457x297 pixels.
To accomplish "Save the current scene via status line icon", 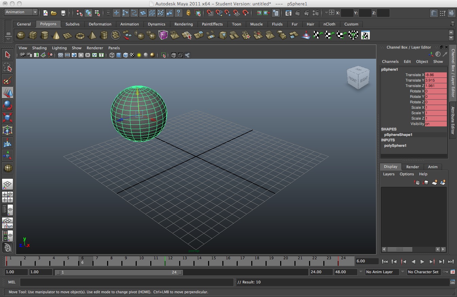I will click(x=63, y=13).
